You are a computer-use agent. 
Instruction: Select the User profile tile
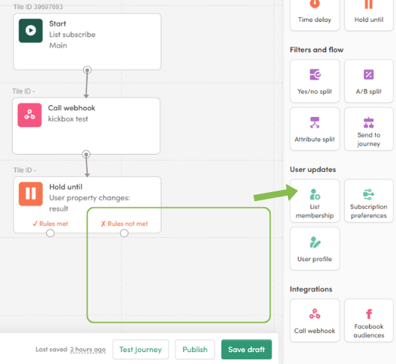click(x=315, y=248)
